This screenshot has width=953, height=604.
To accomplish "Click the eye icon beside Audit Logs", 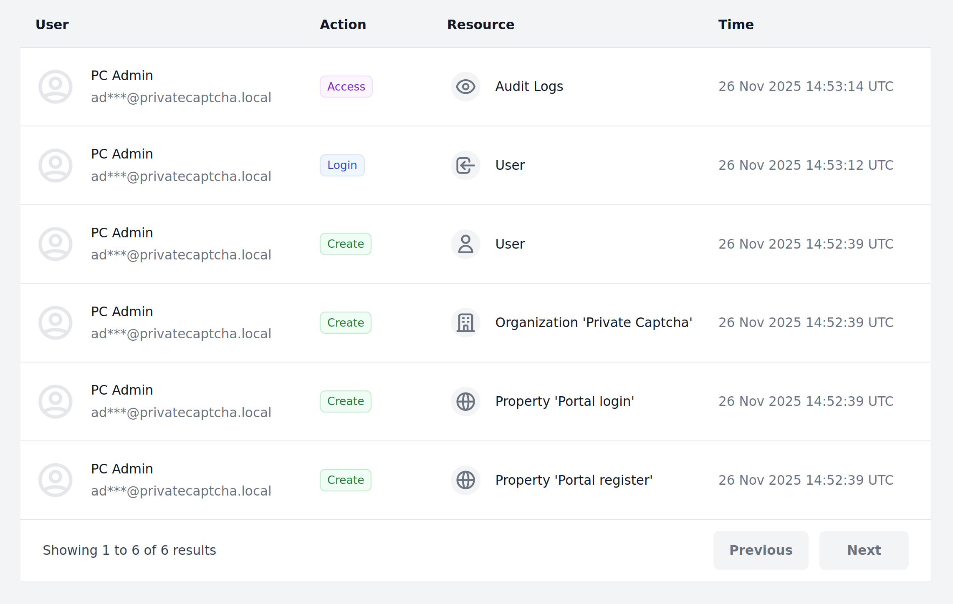I will [465, 87].
